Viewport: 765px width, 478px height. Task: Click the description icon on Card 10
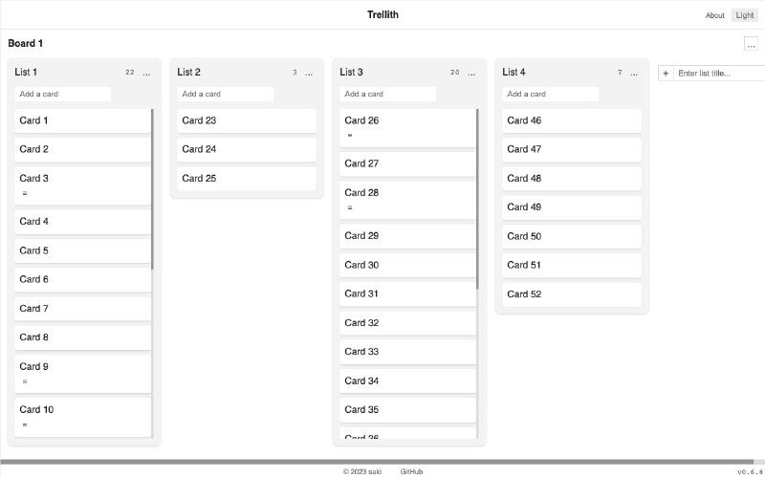25,425
